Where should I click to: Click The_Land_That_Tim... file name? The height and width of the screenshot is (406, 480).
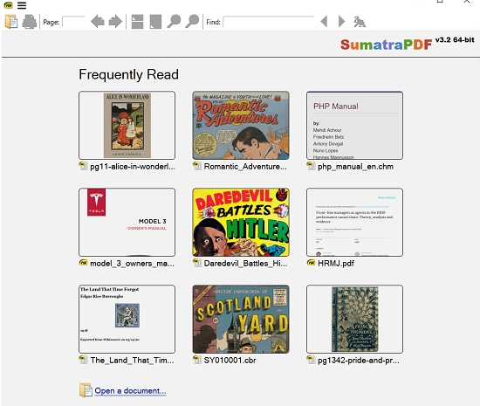pyautogui.click(x=132, y=360)
